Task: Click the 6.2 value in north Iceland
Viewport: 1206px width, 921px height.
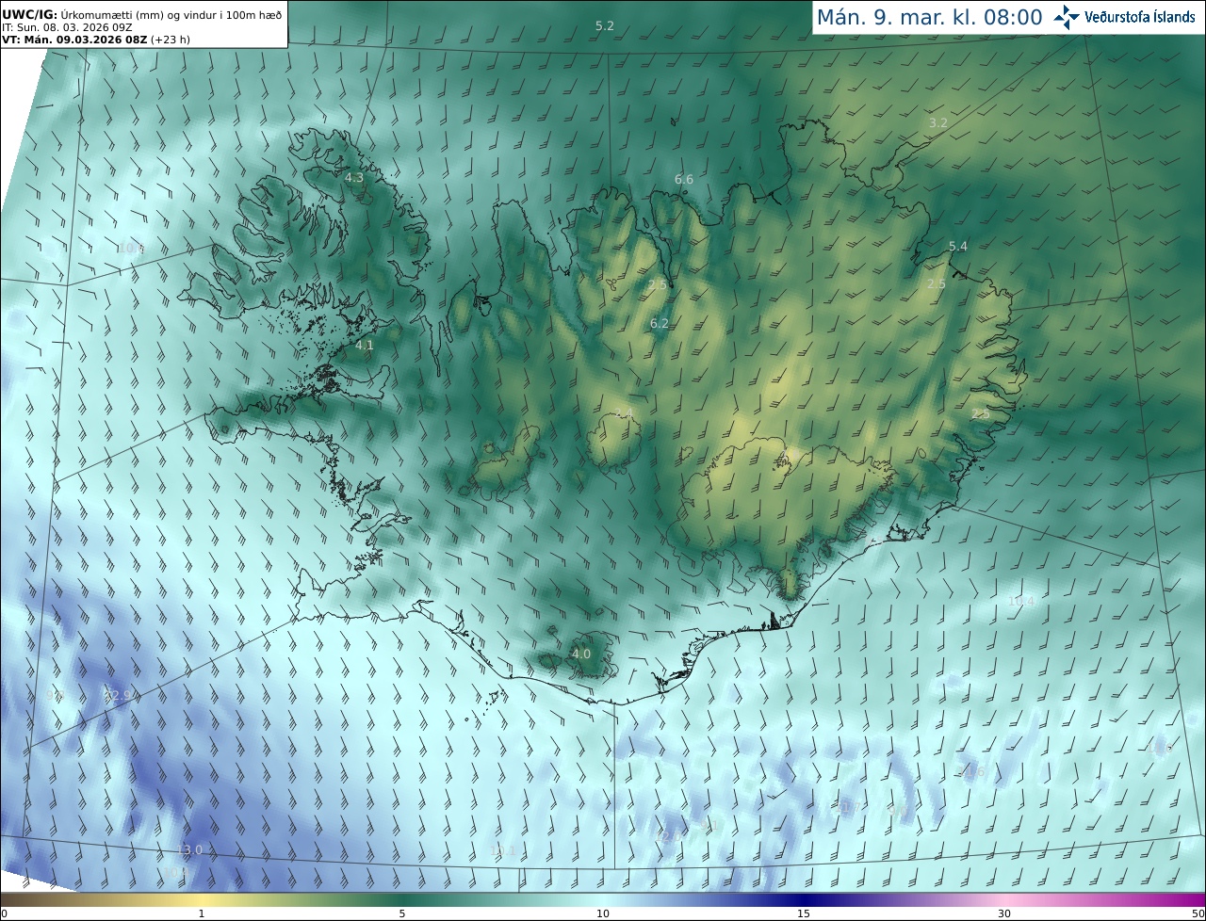Action: click(660, 324)
